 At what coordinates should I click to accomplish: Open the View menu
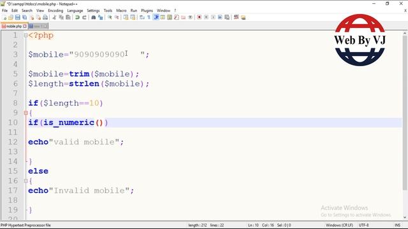[40, 11]
